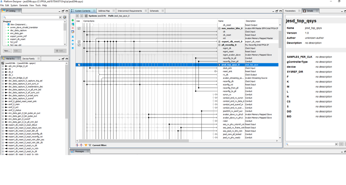Image resolution: width=346 pixels, height=185 pixels.
Task: Click the System Contents horizontal scrollbar thumb
Action: (134, 141)
